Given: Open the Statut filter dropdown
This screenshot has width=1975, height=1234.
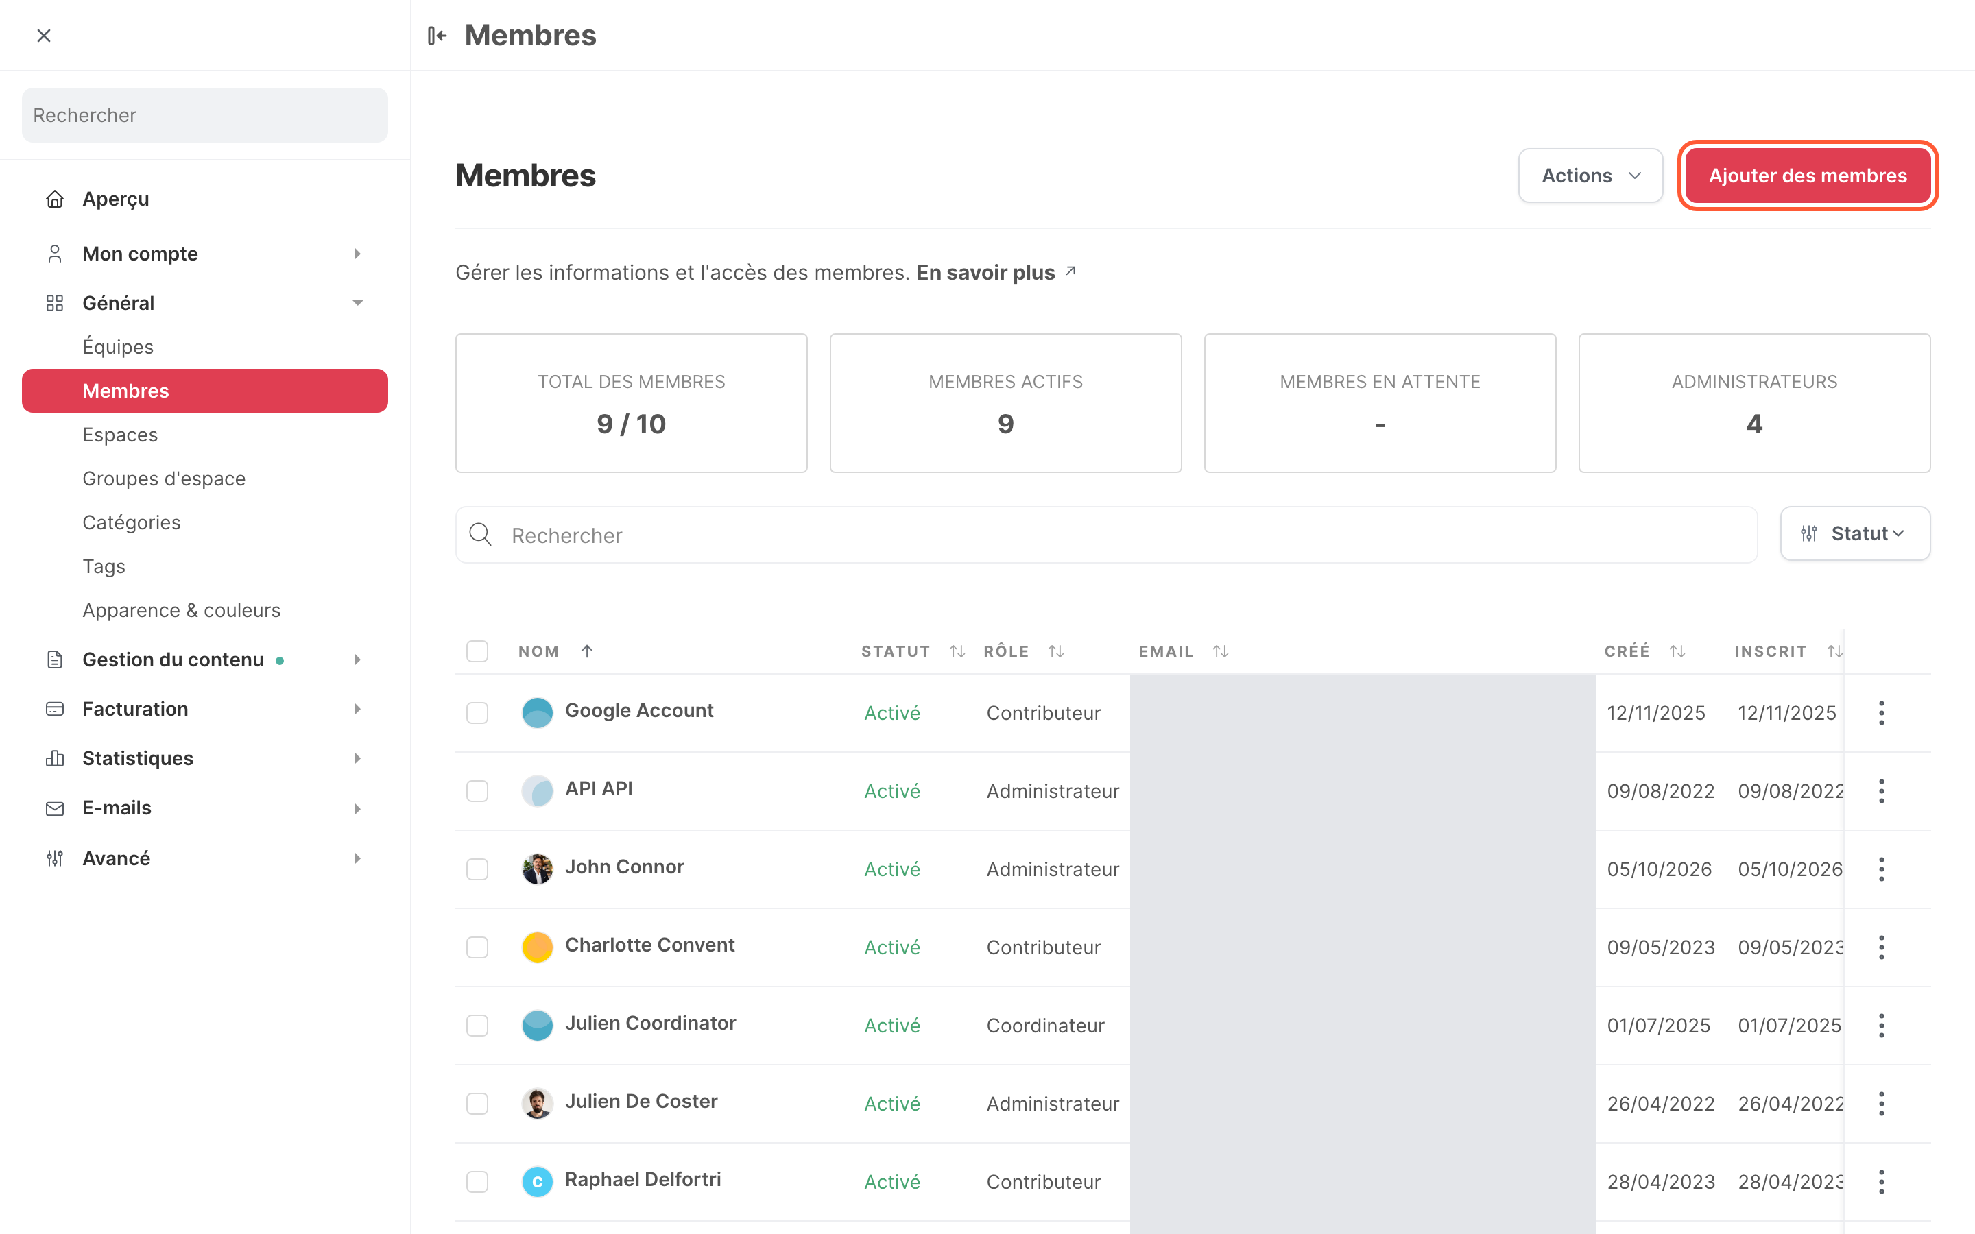Looking at the screenshot, I should tap(1854, 534).
